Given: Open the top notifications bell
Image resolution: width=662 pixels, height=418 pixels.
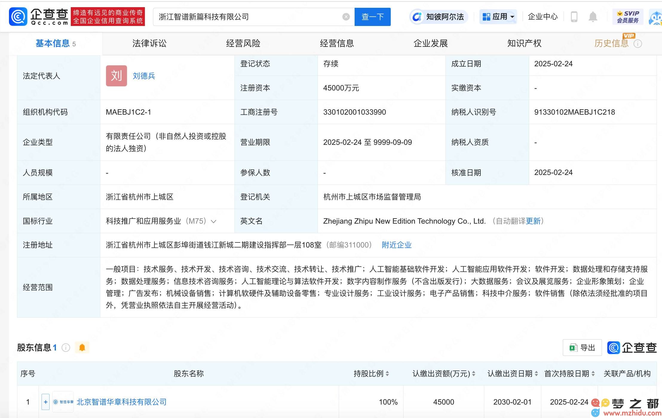Looking at the screenshot, I should (x=593, y=17).
